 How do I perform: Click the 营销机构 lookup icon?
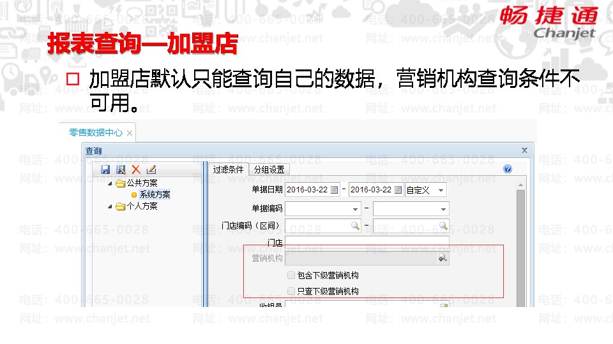[x=443, y=258]
